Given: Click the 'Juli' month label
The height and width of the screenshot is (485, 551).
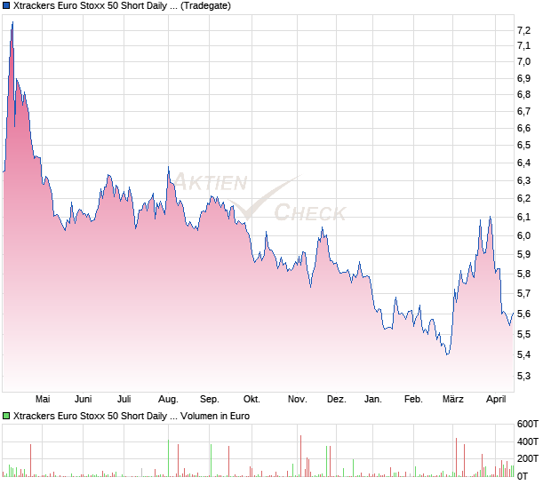Looking at the screenshot, I should [x=124, y=400].
